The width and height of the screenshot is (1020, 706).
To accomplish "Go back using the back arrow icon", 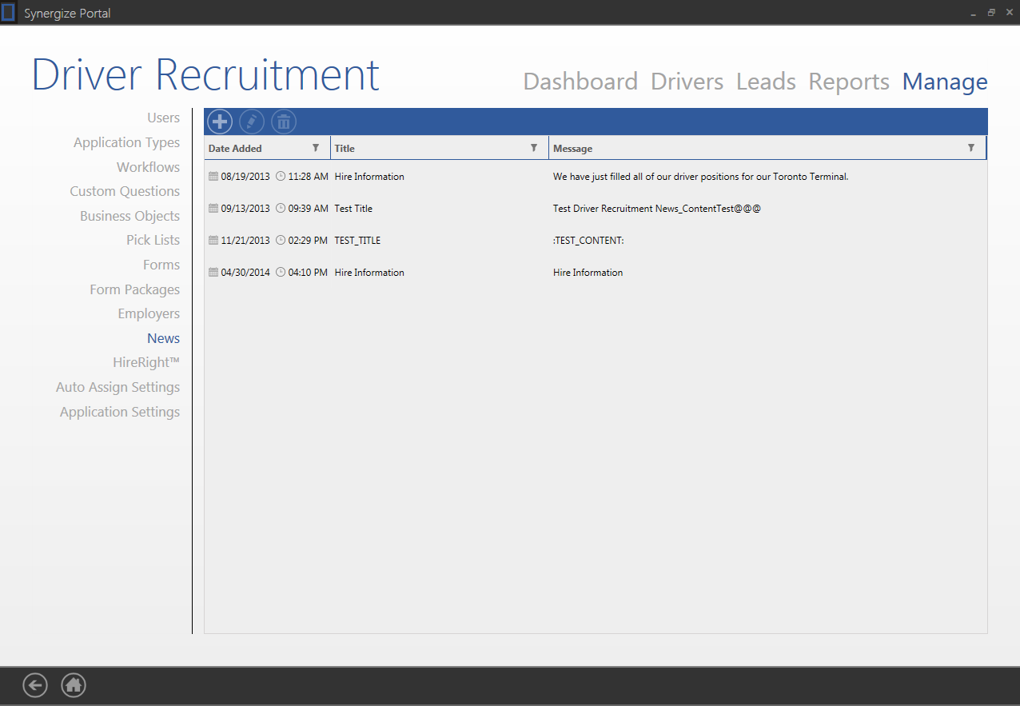I will point(35,685).
